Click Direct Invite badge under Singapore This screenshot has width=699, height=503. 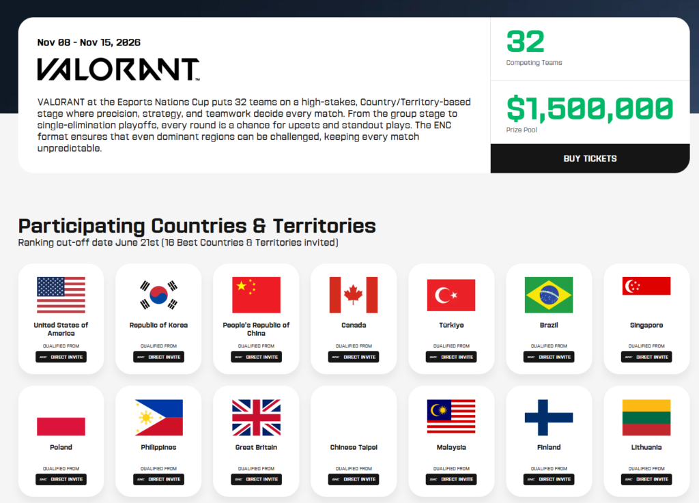(646, 357)
